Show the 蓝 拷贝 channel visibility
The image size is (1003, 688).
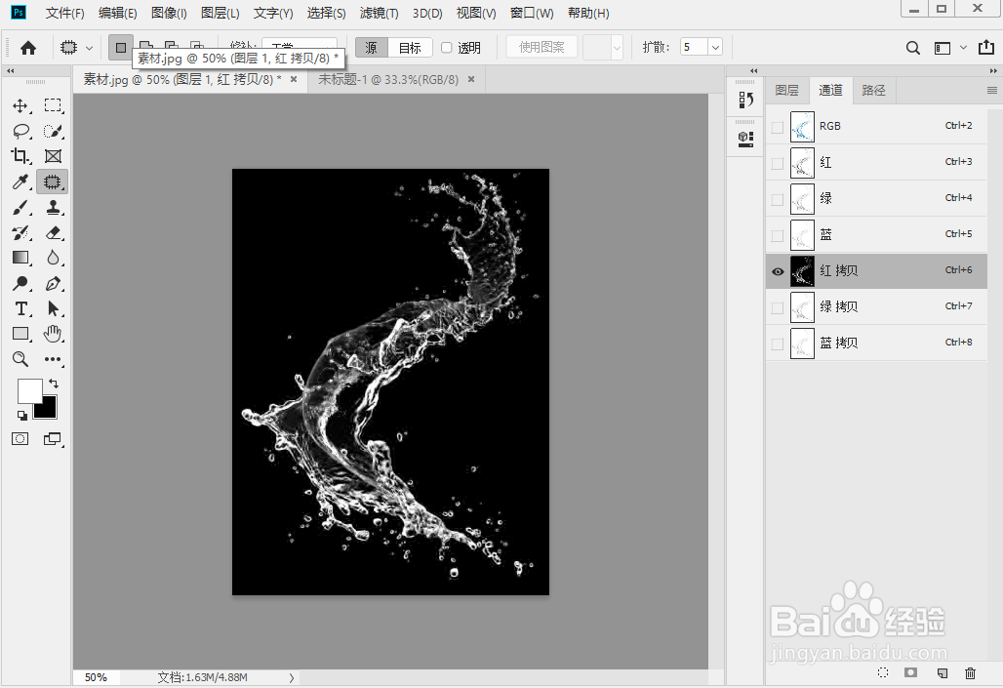coord(778,344)
